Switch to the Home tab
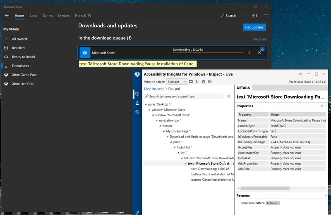 tap(19, 16)
